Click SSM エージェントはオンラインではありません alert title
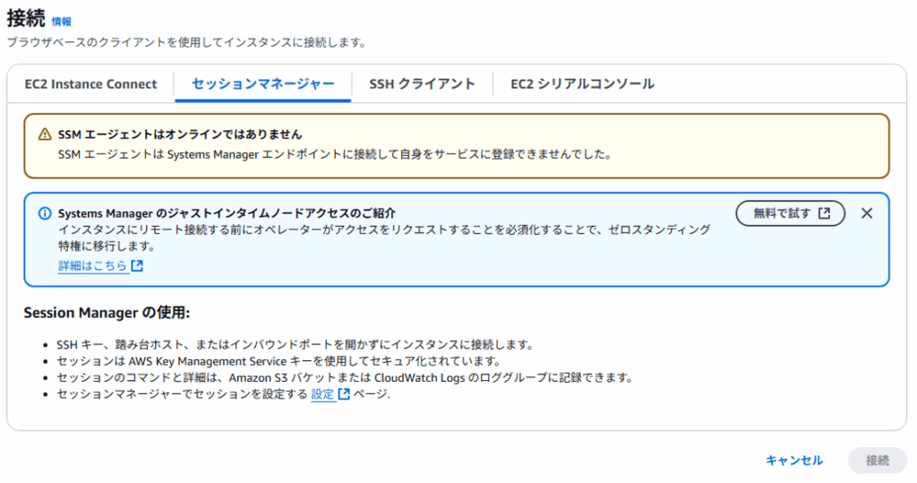 point(179,134)
